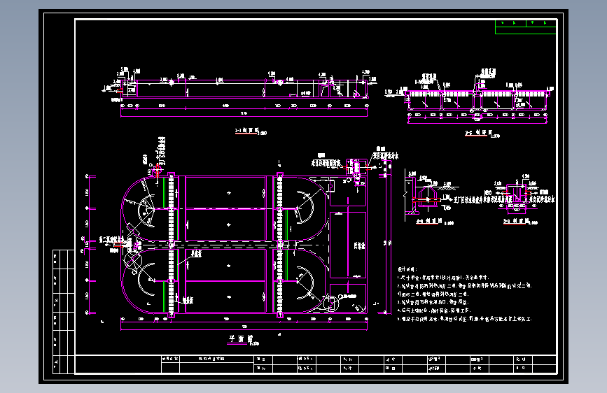Select the 设计说明 design notes heading
Viewport: 607px width, 393px height.
pyautogui.click(x=407, y=269)
